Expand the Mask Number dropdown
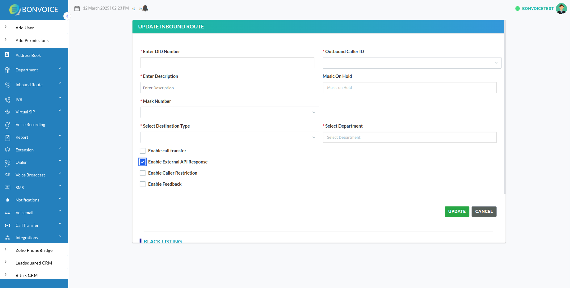The height and width of the screenshot is (288, 571). (229, 112)
